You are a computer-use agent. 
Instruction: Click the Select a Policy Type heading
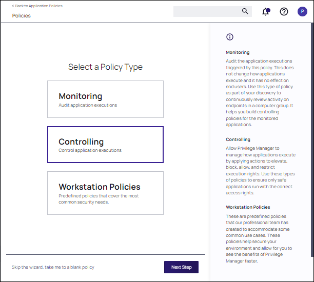click(x=105, y=67)
